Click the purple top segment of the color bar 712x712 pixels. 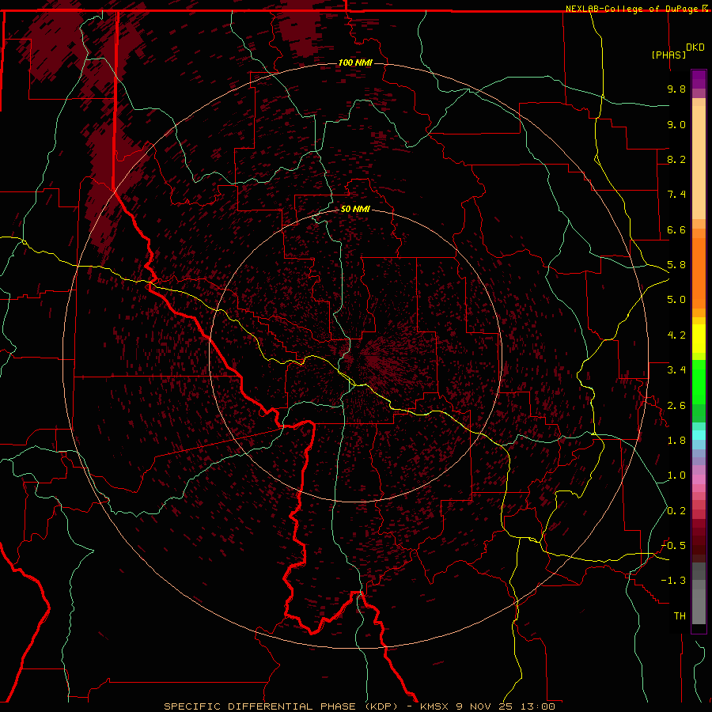click(699, 80)
